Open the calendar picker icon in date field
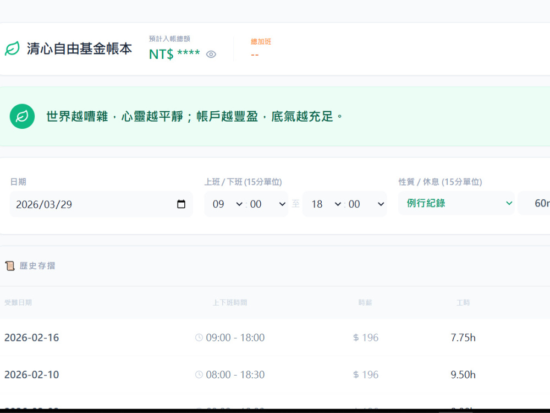 coord(181,204)
